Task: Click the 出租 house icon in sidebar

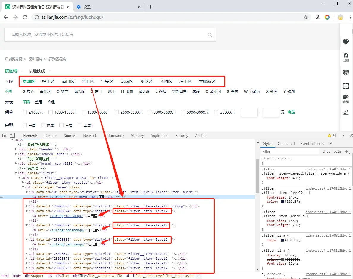Action: point(346,57)
